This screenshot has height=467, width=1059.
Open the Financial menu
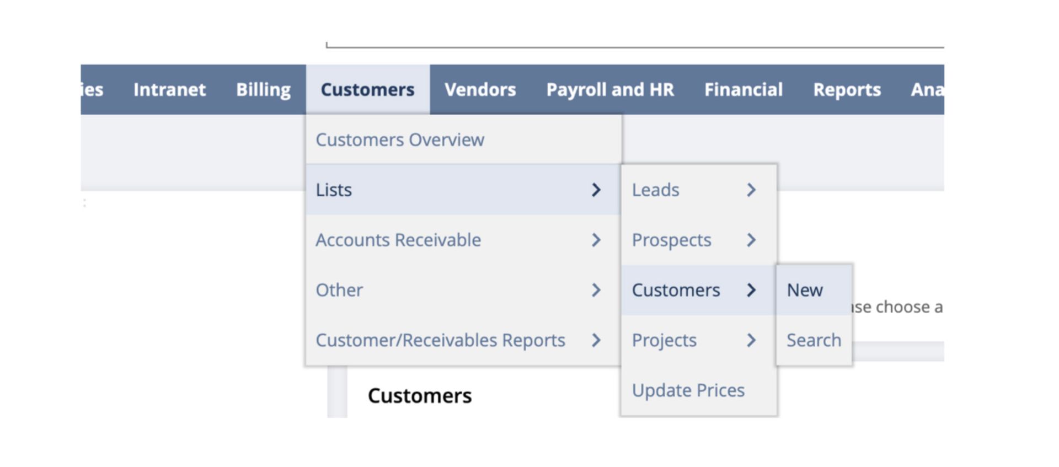tap(744, 89)
